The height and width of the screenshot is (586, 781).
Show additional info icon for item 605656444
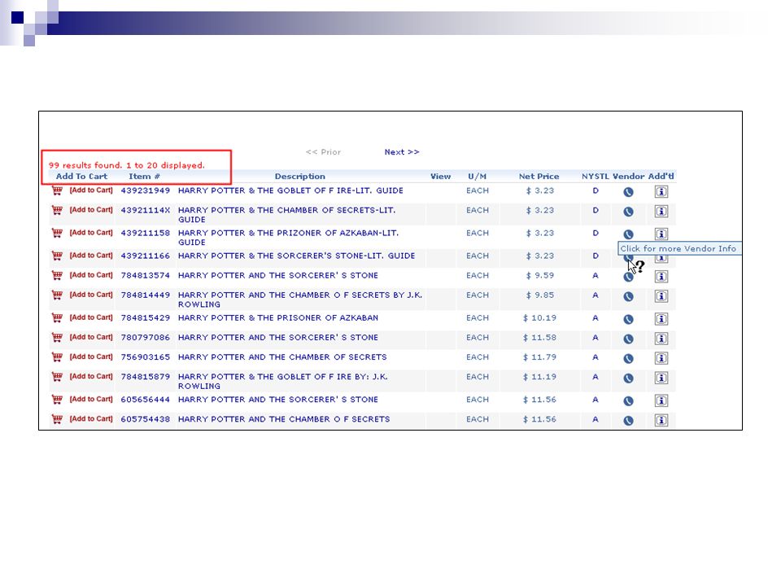(x=661, y=400)
